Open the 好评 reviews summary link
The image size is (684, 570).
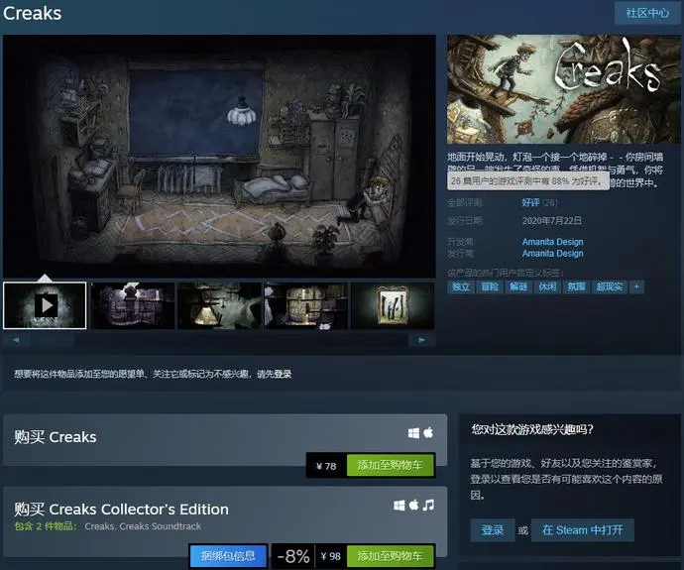point(530,202)
